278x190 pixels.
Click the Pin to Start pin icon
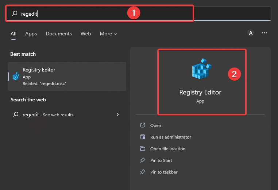pos(143,160)
